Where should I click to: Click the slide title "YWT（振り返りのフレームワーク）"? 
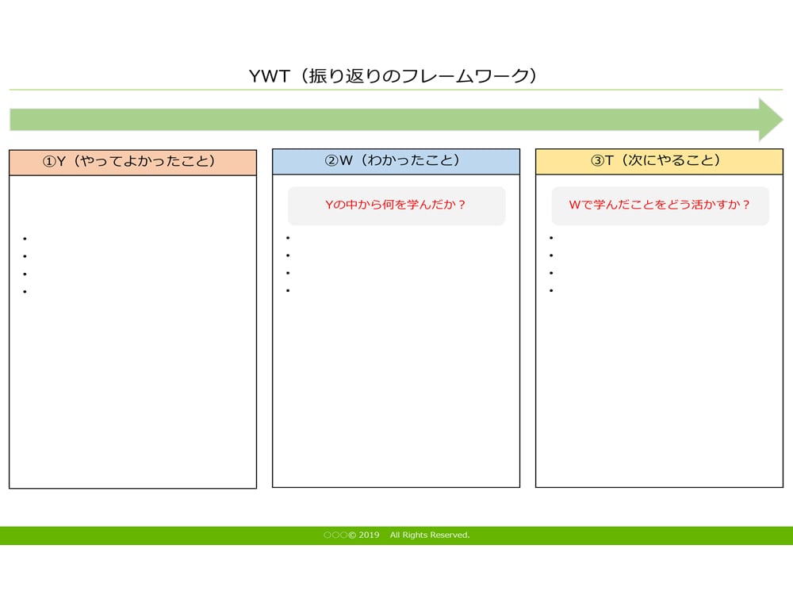[x=396, y=76]
